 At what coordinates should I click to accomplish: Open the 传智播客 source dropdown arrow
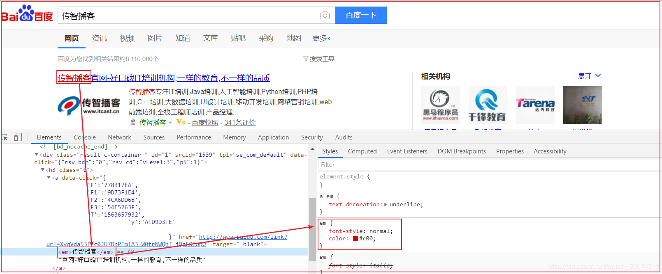pyautogui.click(x=170, y=123)
